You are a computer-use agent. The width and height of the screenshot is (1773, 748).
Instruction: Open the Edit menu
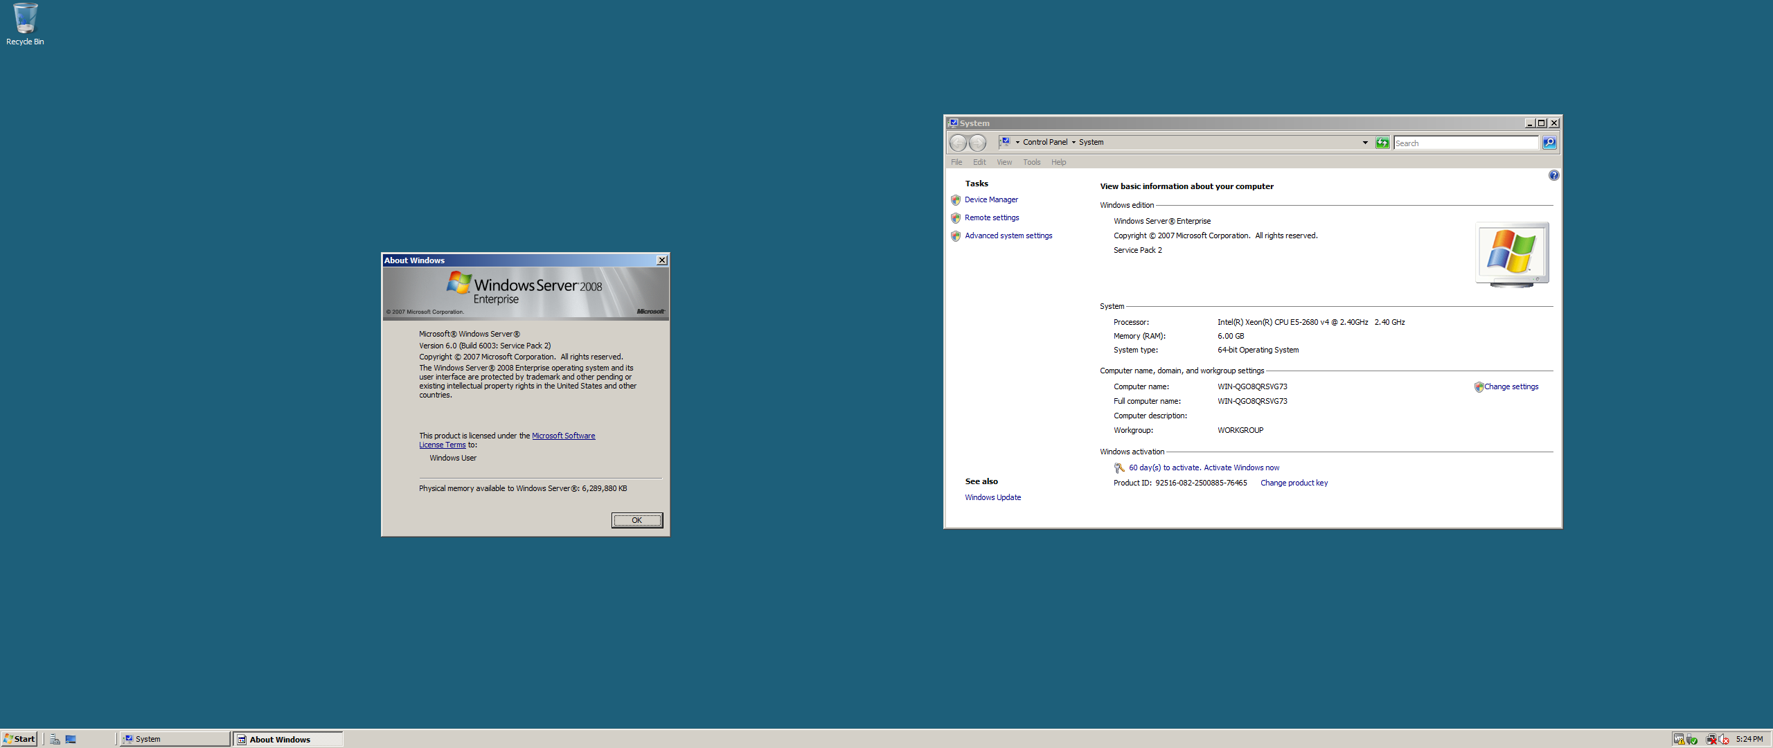(x=979, y=162)
